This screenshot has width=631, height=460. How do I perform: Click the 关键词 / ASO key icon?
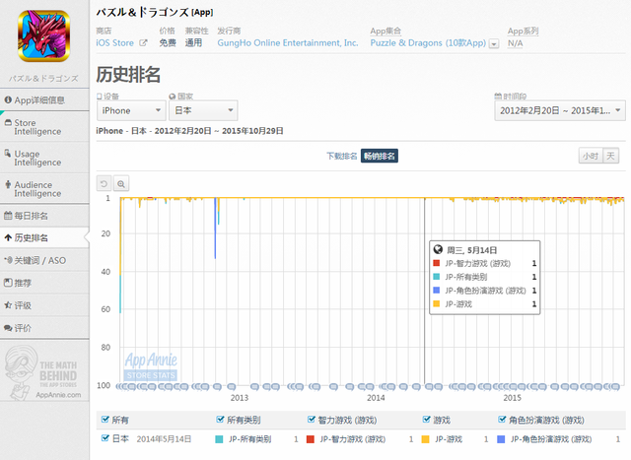click(x=8, y=260)
